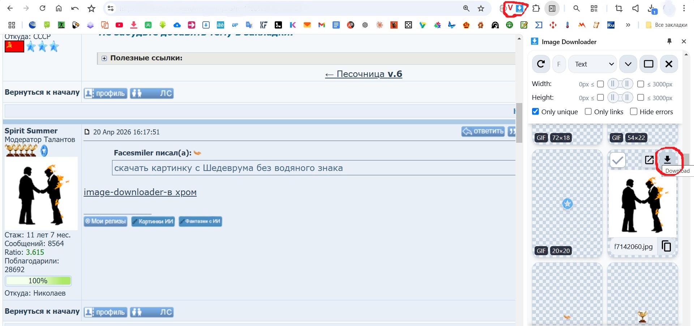Viewport: 694px width, 326px height.
Task: Copy the f7142060.jpg link
Action: 667,246
